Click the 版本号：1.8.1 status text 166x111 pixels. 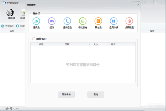click(12, 109)
